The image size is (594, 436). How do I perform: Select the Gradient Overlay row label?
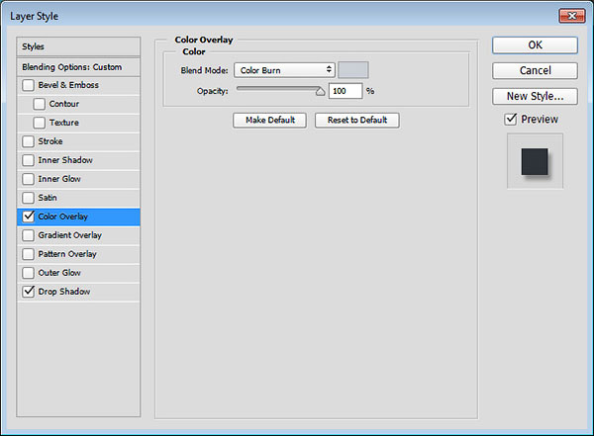pos(69,235)
